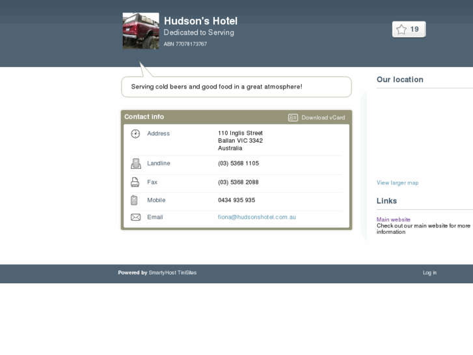Screen dimensions: 473x355
Task: Click the 110 Inglis Street address line
Action: (x=240, y=134)
